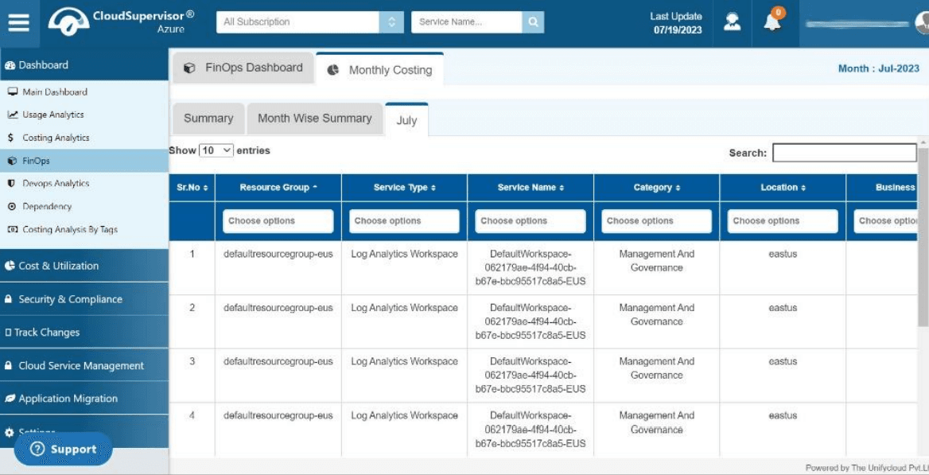Viewport: 929px width, 475px height.
Task: Expand the Cost & Utilization section
Action: point(84,266)
